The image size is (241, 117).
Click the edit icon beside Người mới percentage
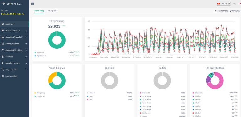pos(69,53)
